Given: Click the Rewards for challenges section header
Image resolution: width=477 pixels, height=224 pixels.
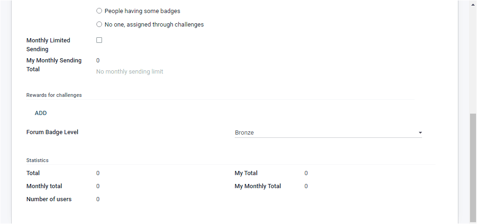Looking at the screenshot, I should [x=54, y=95].
